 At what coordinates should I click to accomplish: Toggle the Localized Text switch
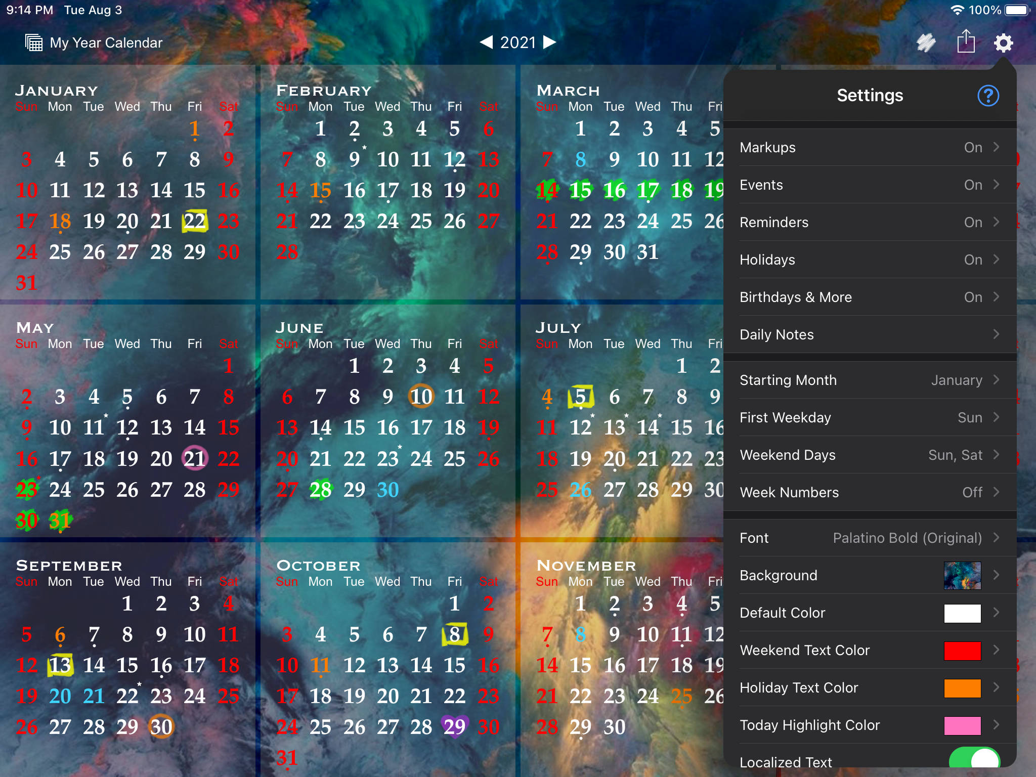click(974, 759)
